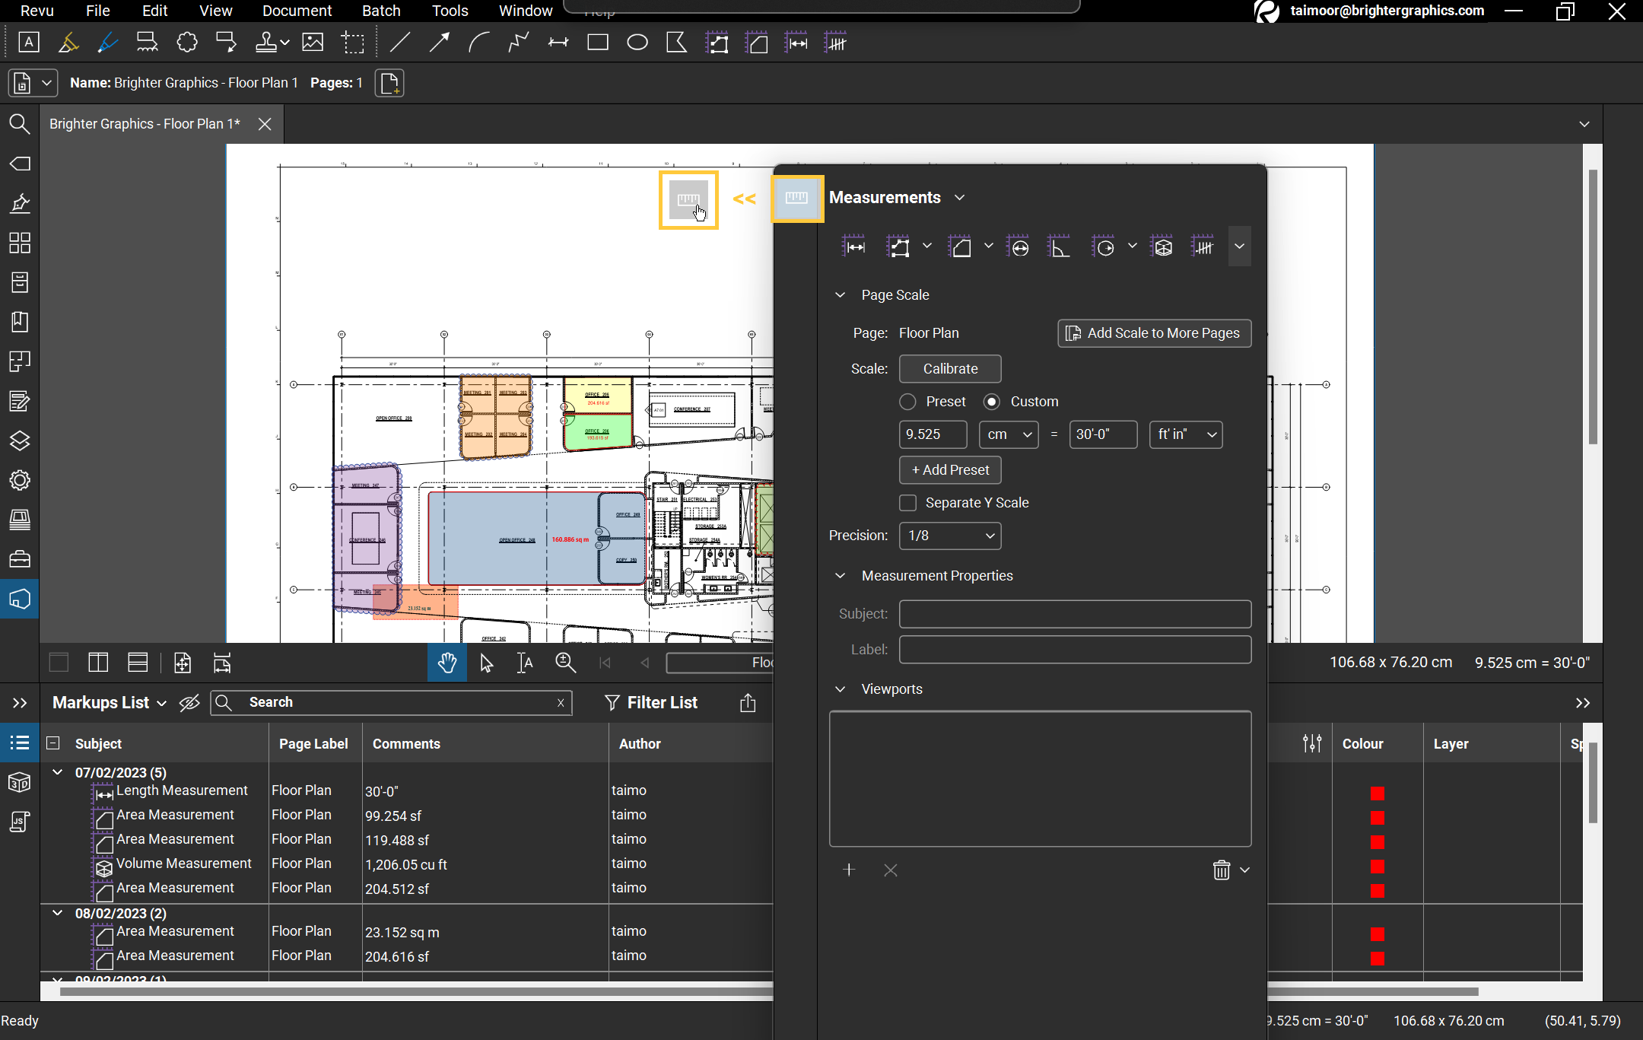Click the Calibrate button
The image size is (1643, 1040).
(x=950, y=369)
